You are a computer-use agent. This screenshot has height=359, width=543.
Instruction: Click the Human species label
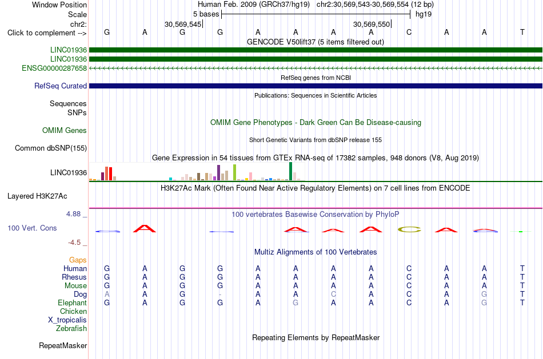[x=75, y=268]
